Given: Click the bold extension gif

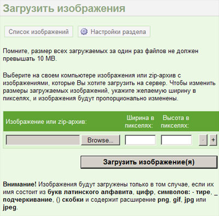Looking at the screenshot, I should click(177, 200).
